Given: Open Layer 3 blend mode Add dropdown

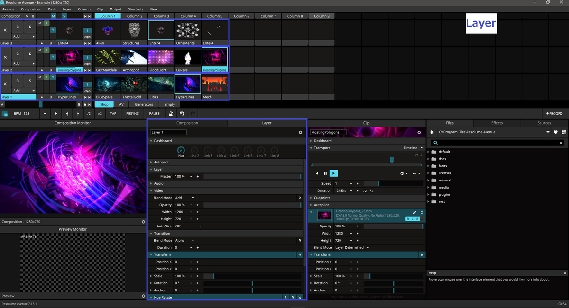Looking at the screenshot, I should tap(24, 36).
